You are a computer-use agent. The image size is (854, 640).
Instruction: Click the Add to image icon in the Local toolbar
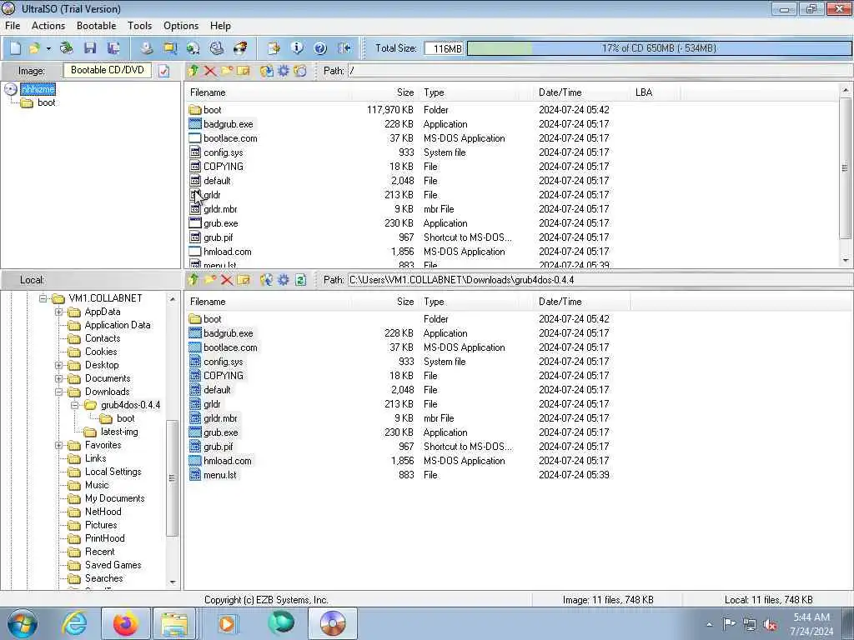pyautogui.click(x=266, y=280)
